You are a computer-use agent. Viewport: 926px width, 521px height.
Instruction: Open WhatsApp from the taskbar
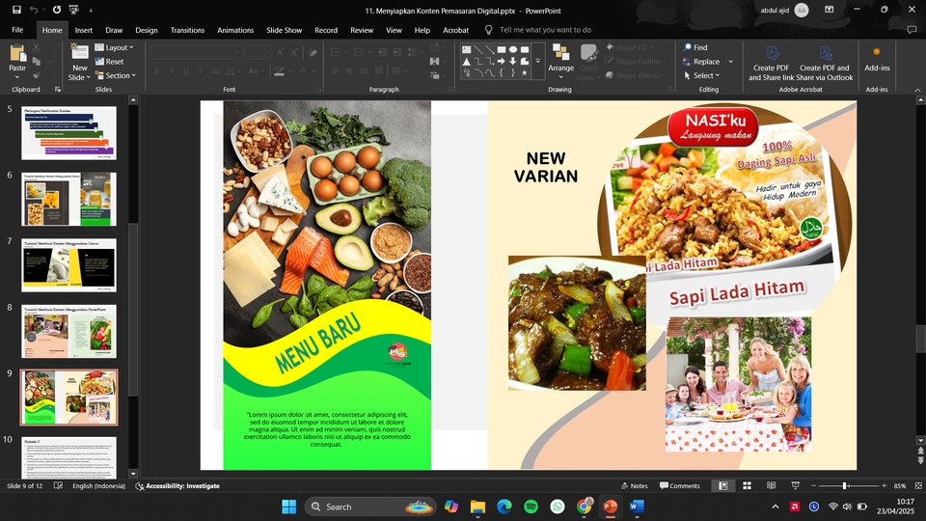click(x=558, y=507)
